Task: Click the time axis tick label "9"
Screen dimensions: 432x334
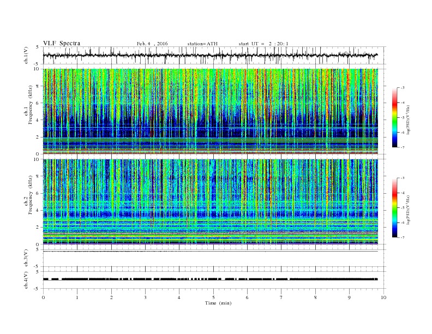Action: [x=349, y=297]
